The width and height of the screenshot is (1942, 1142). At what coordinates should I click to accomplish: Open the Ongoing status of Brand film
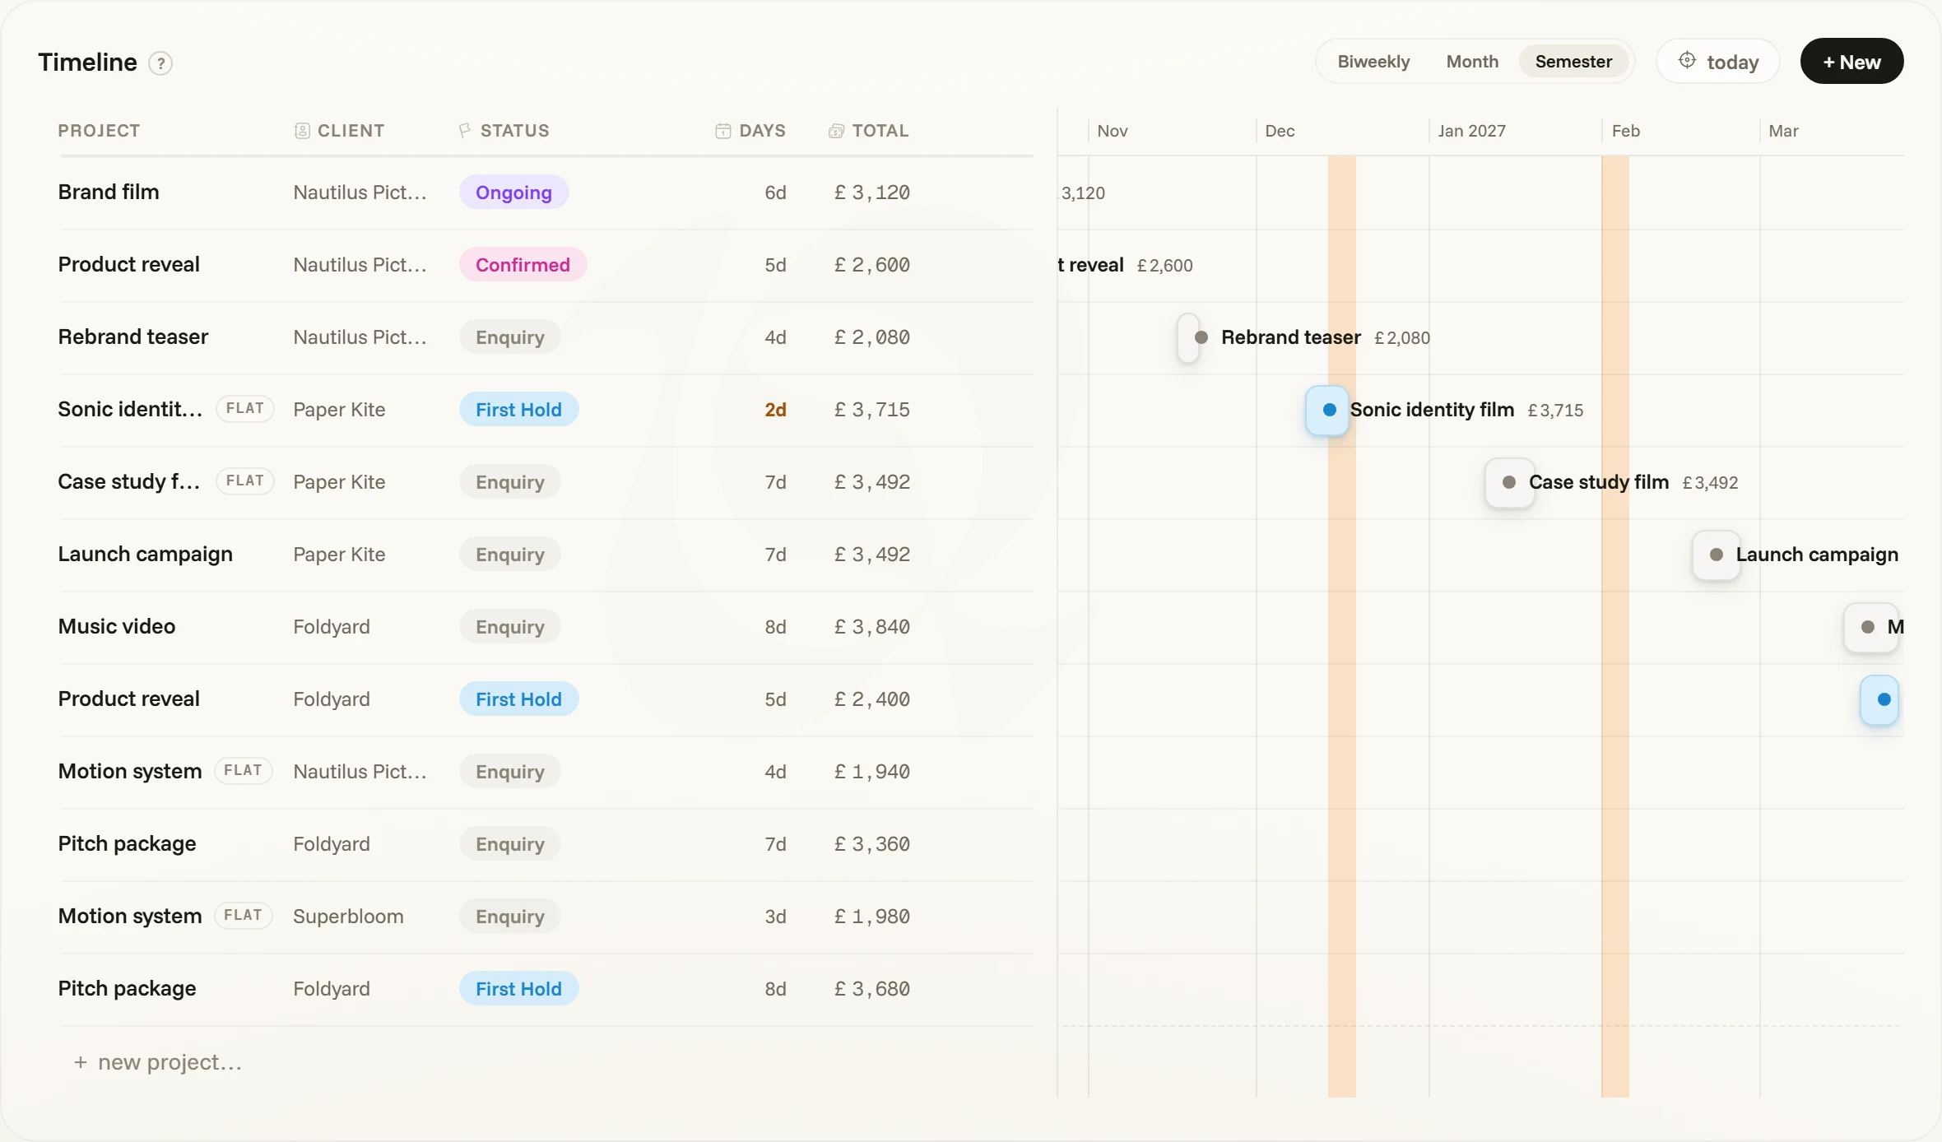pyautogui.click(x=513, y=193)
